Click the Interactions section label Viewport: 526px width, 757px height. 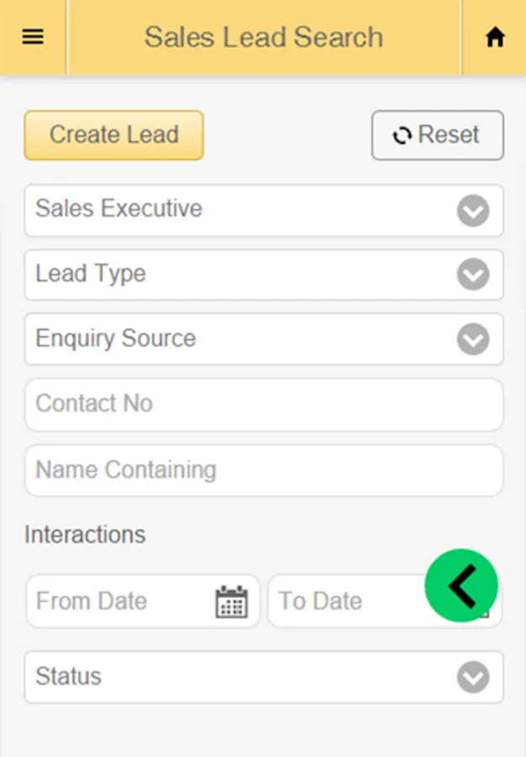click(85, 535)
